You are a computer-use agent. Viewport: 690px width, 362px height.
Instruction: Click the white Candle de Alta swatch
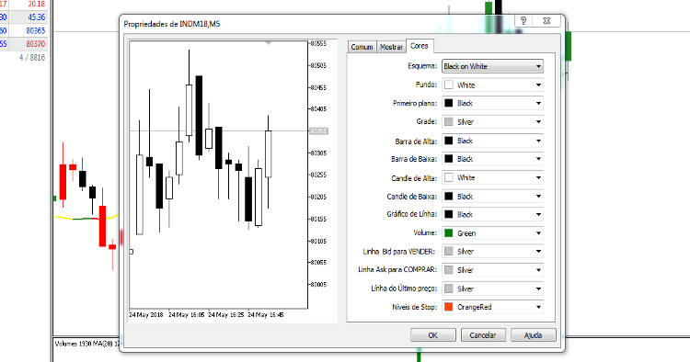(448, 177)
